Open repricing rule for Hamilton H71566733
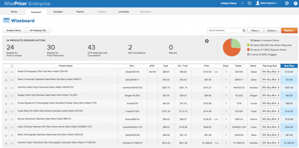Image resolution: width=299 pixels, height=148 pixels. pyautogui.click(x=270, y=143)
